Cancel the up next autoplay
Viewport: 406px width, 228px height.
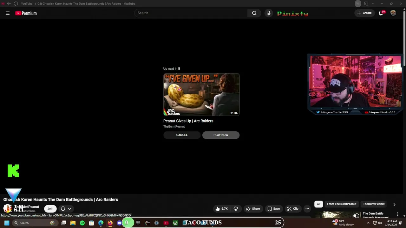182,135
